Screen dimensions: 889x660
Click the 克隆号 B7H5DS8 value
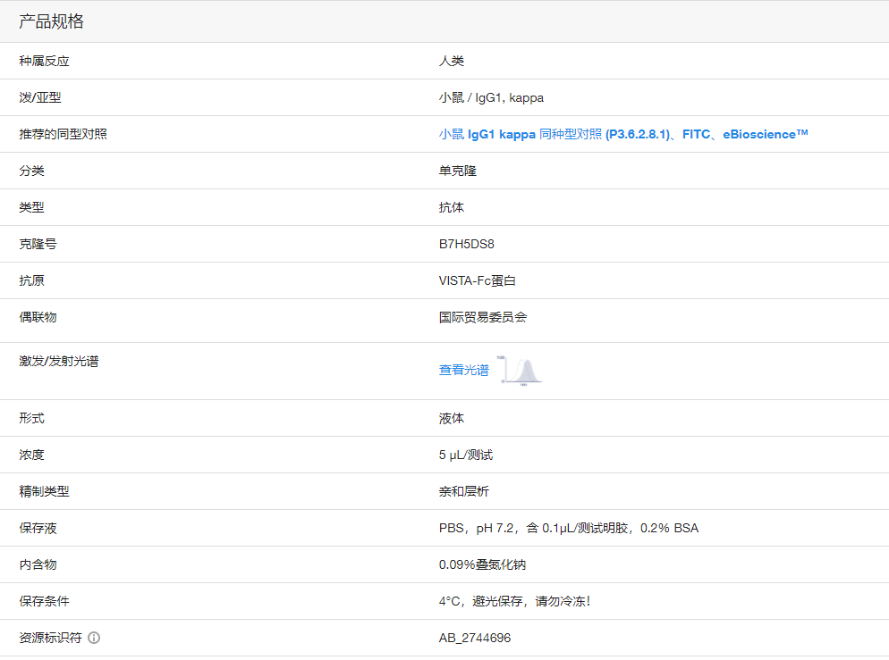pos(466,243)
